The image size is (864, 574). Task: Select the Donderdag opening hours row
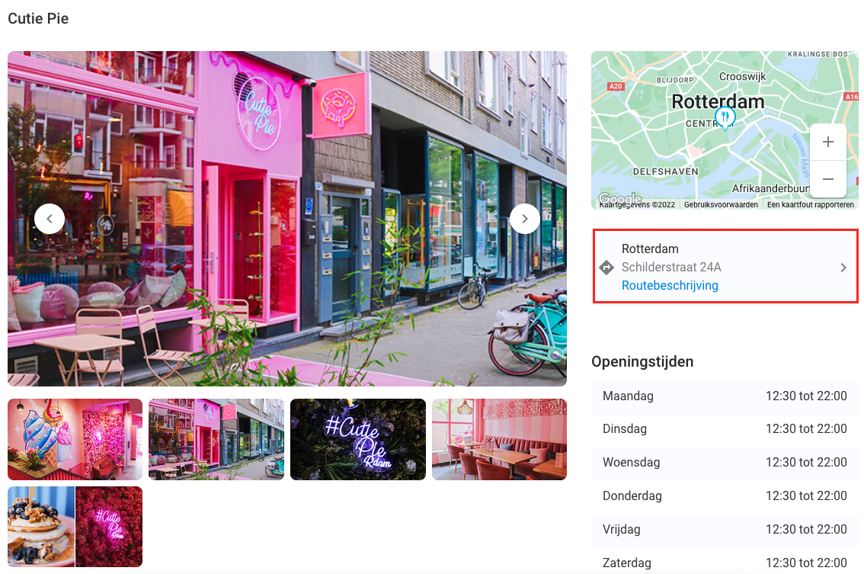pyautogui.click(x=725, y=496)
